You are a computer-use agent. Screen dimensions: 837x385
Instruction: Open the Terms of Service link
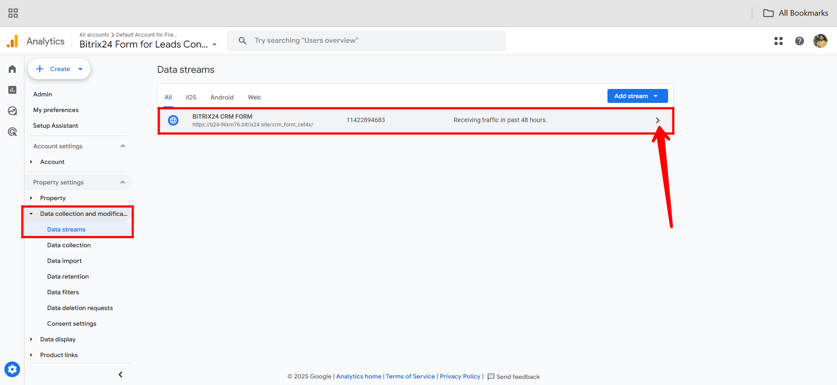[x=410, y=376]
